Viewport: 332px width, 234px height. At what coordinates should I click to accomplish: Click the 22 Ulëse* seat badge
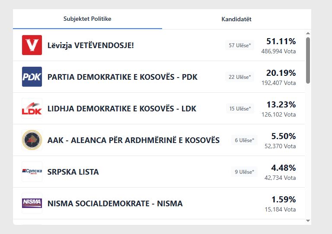(240, 77)
